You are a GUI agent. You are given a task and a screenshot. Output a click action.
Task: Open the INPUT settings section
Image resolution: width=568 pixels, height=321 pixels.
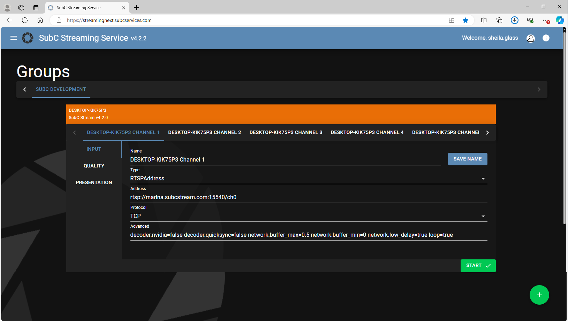[94, 149]
